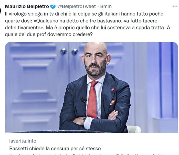Open the article preview photo card
Screen dimensions: 179x155
pos(92,87)
